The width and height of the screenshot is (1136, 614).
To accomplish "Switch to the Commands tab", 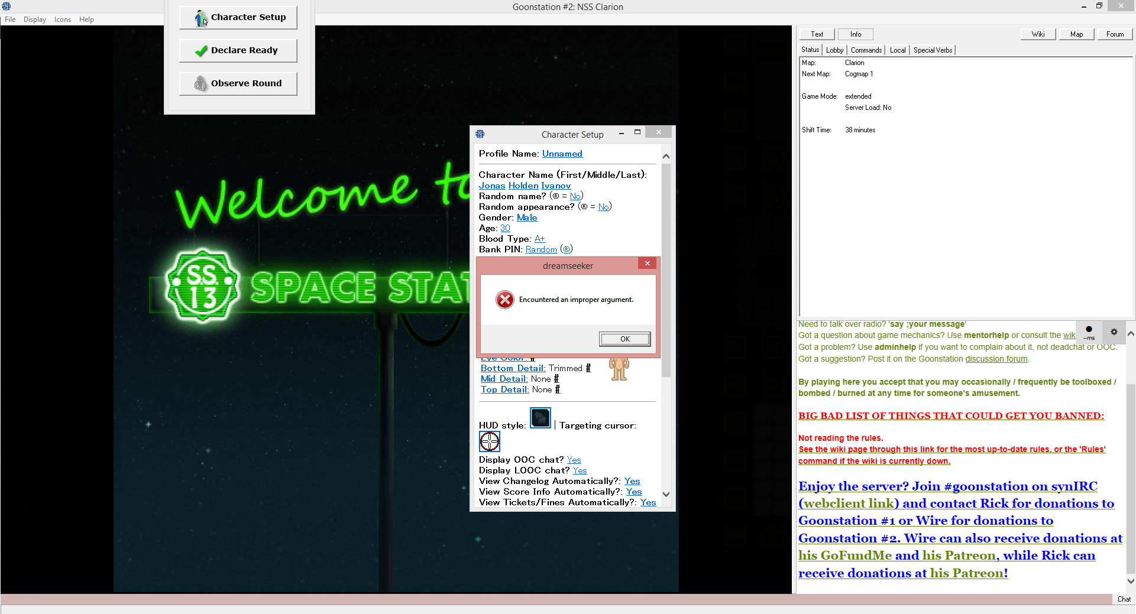I will pyautogui.click(x=866, y=50).
